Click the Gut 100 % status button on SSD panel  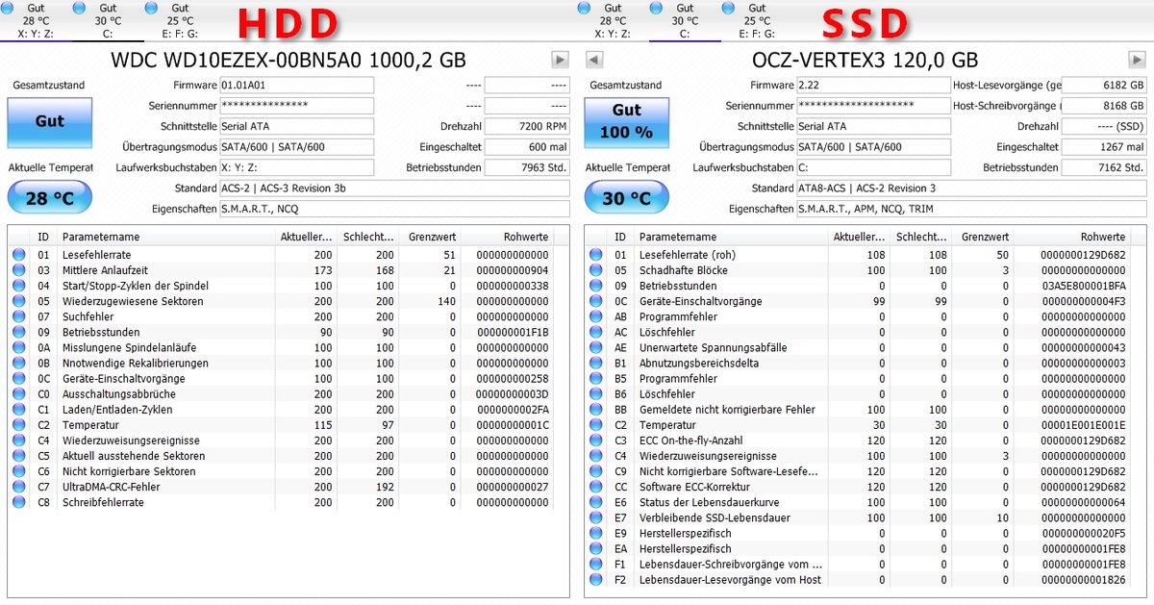pos(625,122)
